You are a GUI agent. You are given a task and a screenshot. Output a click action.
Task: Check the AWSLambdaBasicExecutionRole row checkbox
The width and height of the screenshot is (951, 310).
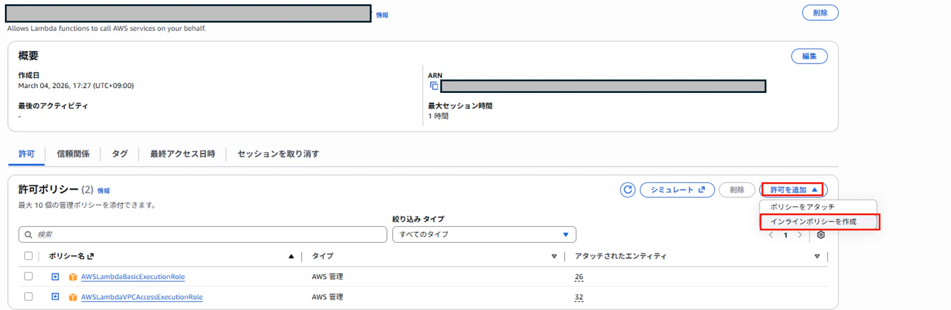[x=28, y=276]
